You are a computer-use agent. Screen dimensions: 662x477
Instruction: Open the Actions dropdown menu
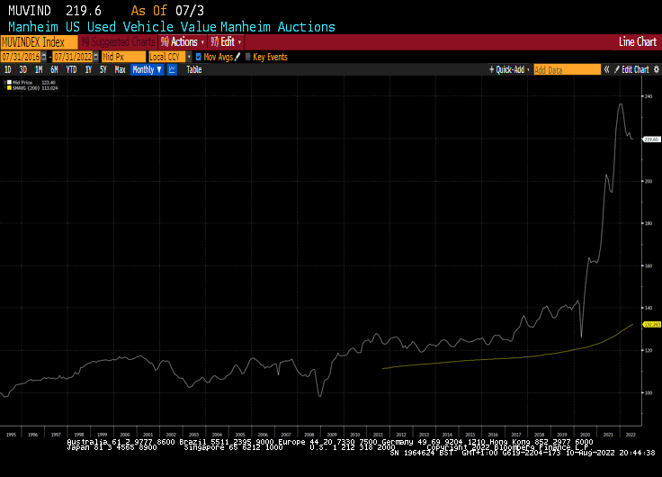coord(183,42)
